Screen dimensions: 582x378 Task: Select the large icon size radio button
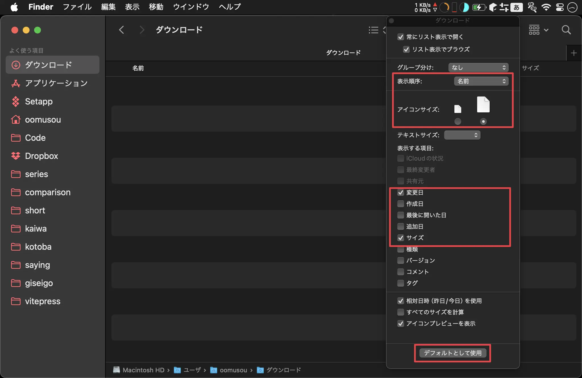point(483,121)
